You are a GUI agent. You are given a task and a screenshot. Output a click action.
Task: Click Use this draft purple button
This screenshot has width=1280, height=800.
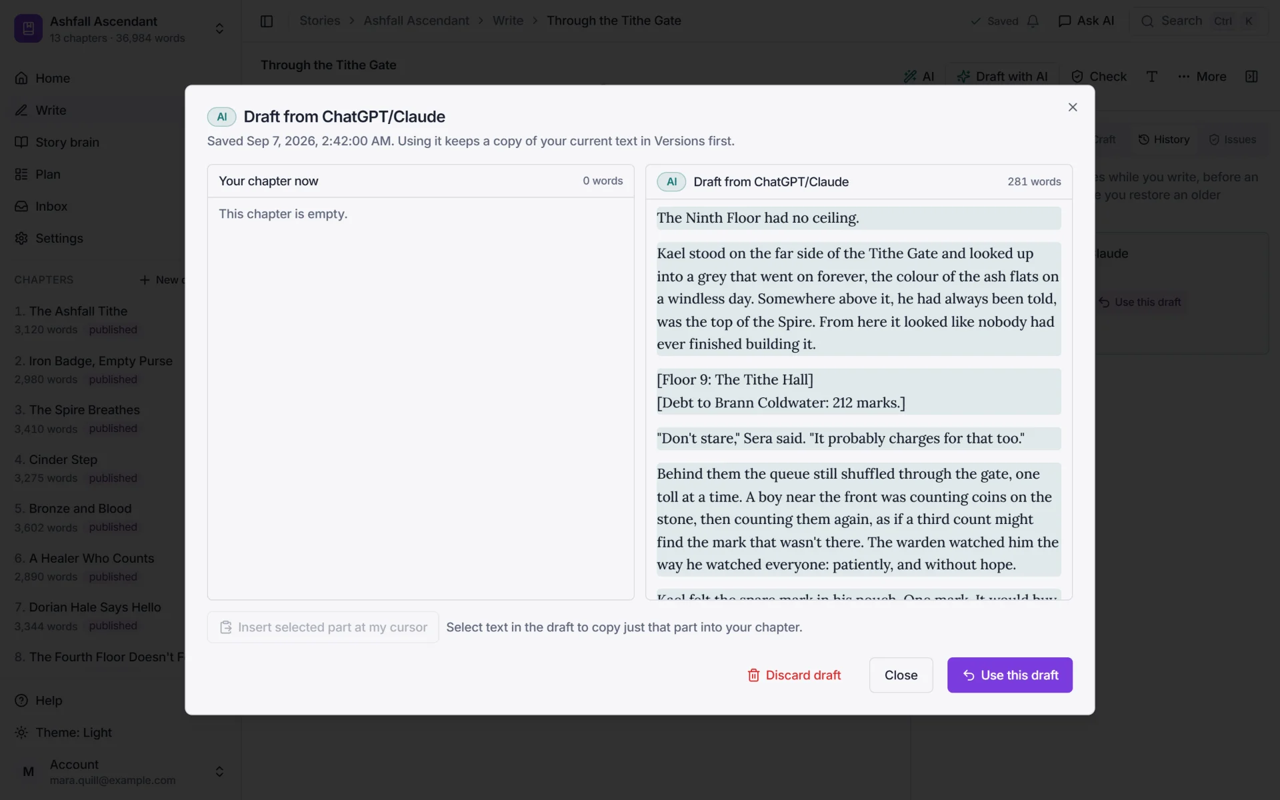[x=1009, y=675]
